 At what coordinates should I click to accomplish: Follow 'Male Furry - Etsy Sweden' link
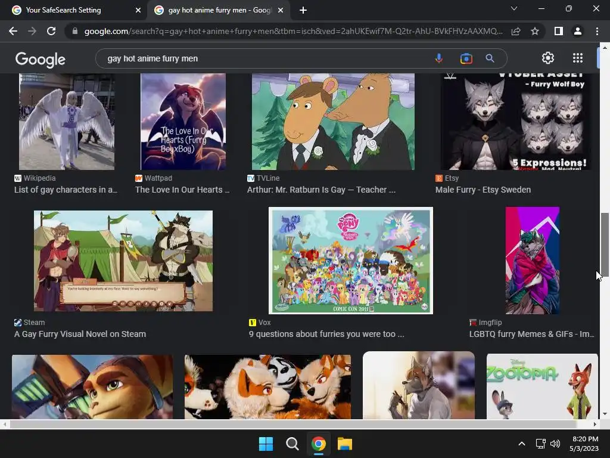(x=483, y=190)
